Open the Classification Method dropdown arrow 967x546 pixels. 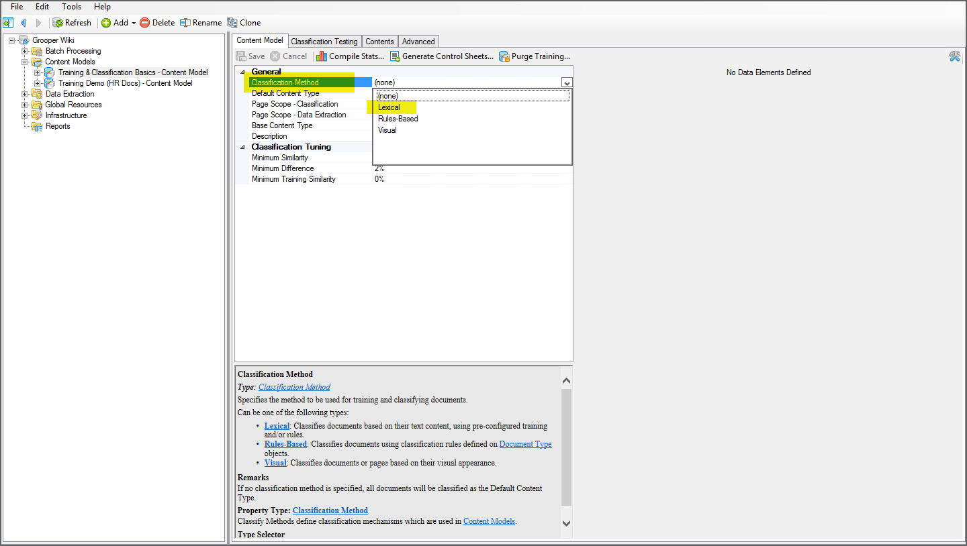click(567, 83)
